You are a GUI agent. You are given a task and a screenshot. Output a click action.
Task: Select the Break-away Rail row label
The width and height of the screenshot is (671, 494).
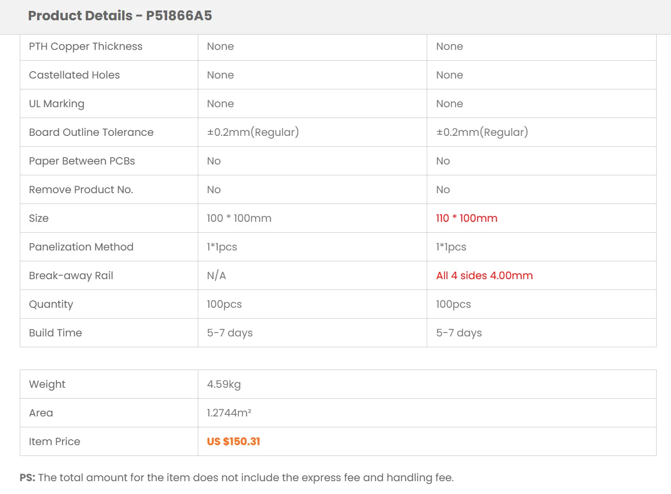(x=71, y=276)
